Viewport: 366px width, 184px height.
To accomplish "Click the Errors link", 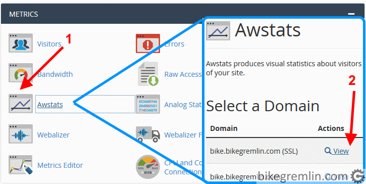I will 174,44.
